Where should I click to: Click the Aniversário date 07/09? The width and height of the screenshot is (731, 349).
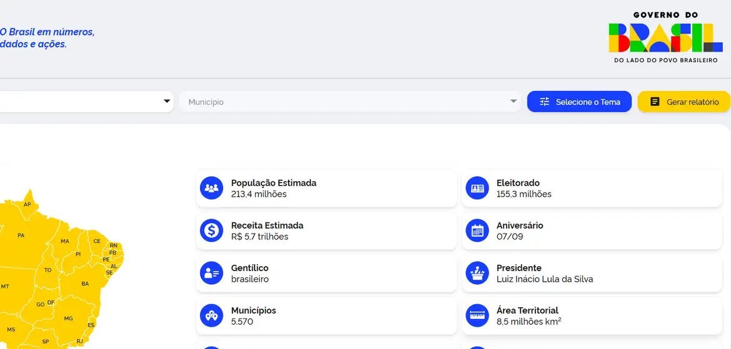pyautogui.click(x=510, y=236)
